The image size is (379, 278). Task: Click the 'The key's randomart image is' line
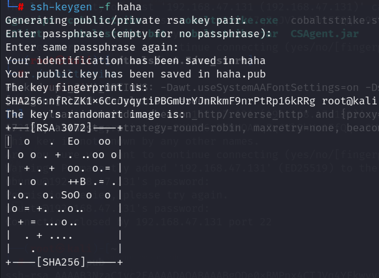click(95, 115)
